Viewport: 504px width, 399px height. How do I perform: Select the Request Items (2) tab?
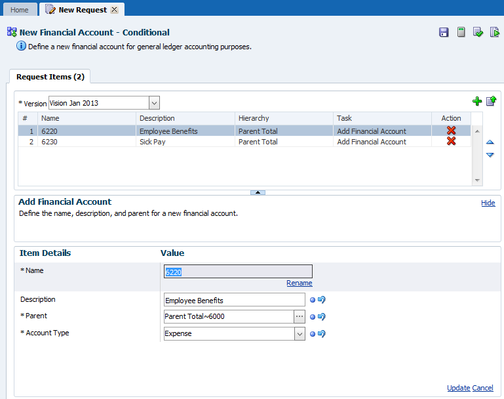point(50,77)
